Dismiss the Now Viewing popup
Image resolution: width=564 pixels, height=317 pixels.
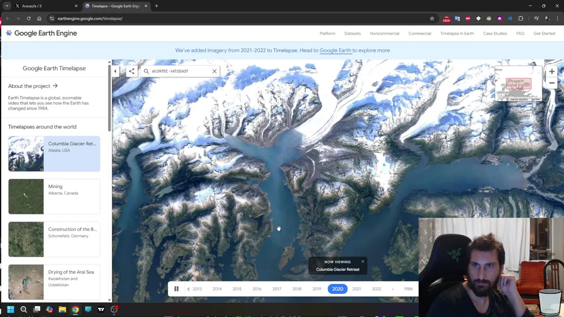pyautogui.click(x=363, y=262)
